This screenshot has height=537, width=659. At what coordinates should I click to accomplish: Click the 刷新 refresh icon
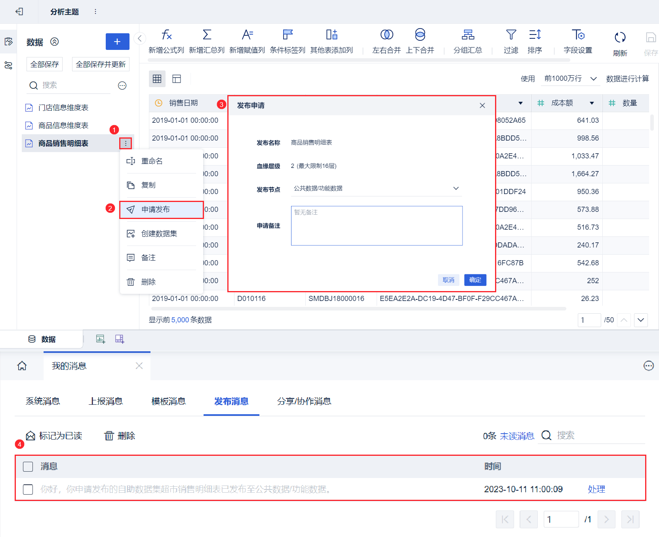click(x=620, y=37)
